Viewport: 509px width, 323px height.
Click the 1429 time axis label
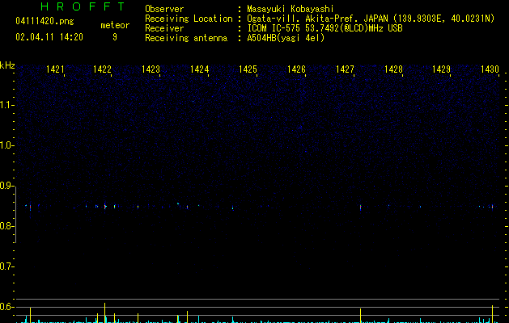pyautogui.click(x=442, y=69)
